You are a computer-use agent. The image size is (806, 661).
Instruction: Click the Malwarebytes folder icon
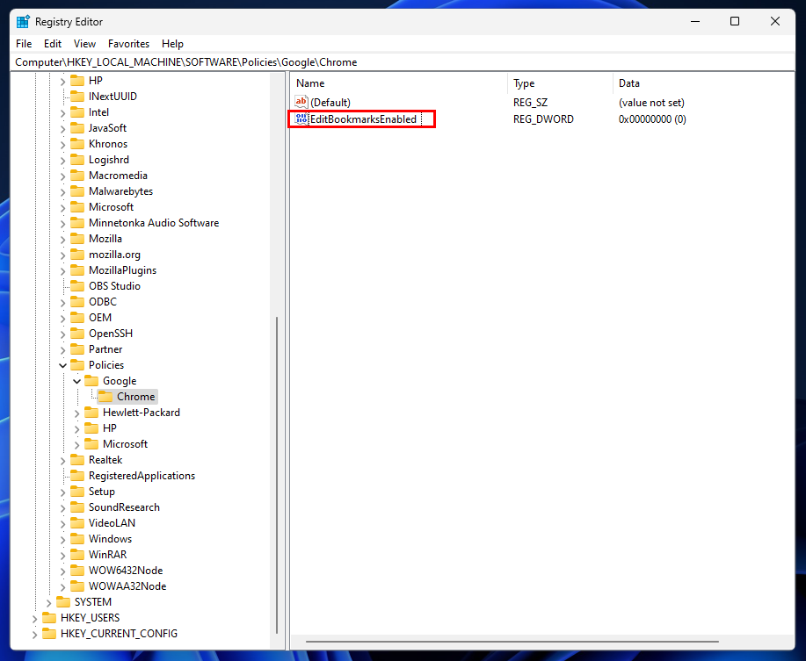77,190
